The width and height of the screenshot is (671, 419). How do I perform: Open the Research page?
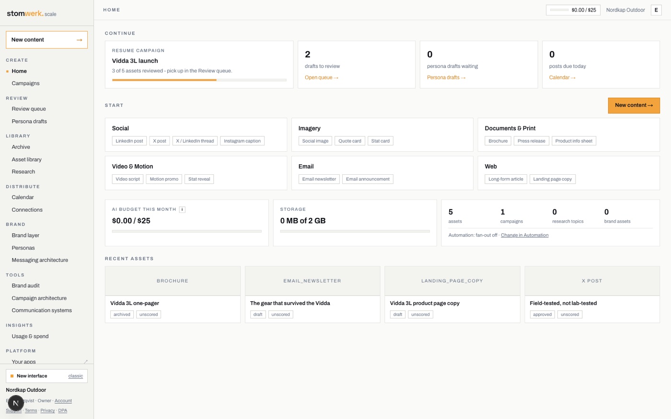pyautogui.click(x=23, y=171)
